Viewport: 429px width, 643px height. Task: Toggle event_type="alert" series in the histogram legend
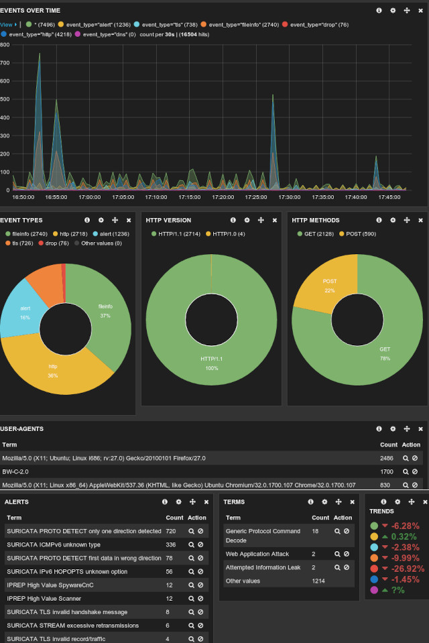tap(93, 24)
